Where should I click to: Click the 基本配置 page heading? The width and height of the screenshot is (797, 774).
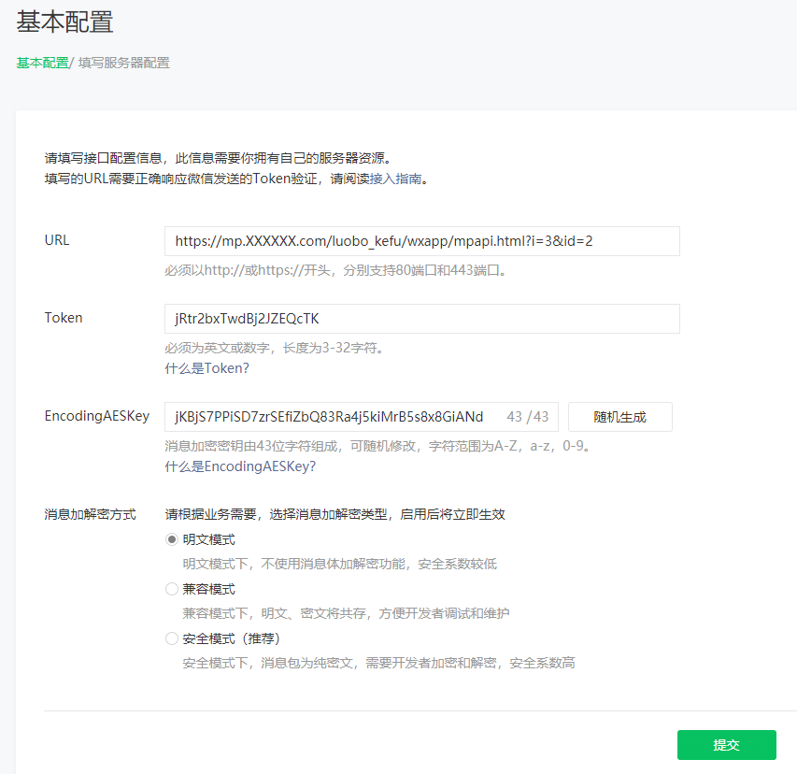point(64,21)
